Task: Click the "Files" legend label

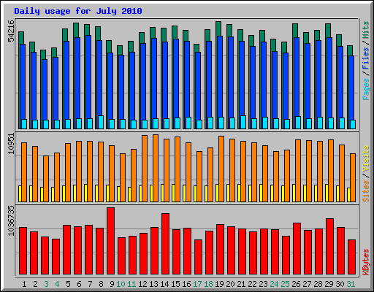Action: tap(366, 58)
